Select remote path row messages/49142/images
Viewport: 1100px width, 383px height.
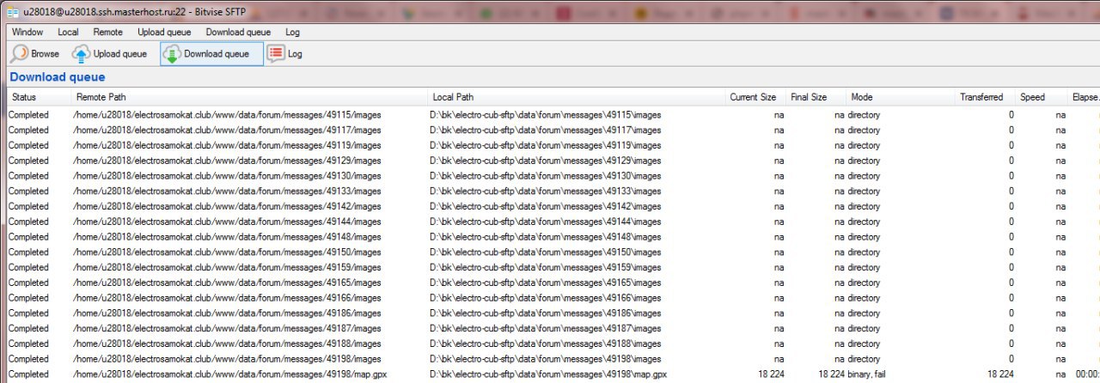pos(228,206)
